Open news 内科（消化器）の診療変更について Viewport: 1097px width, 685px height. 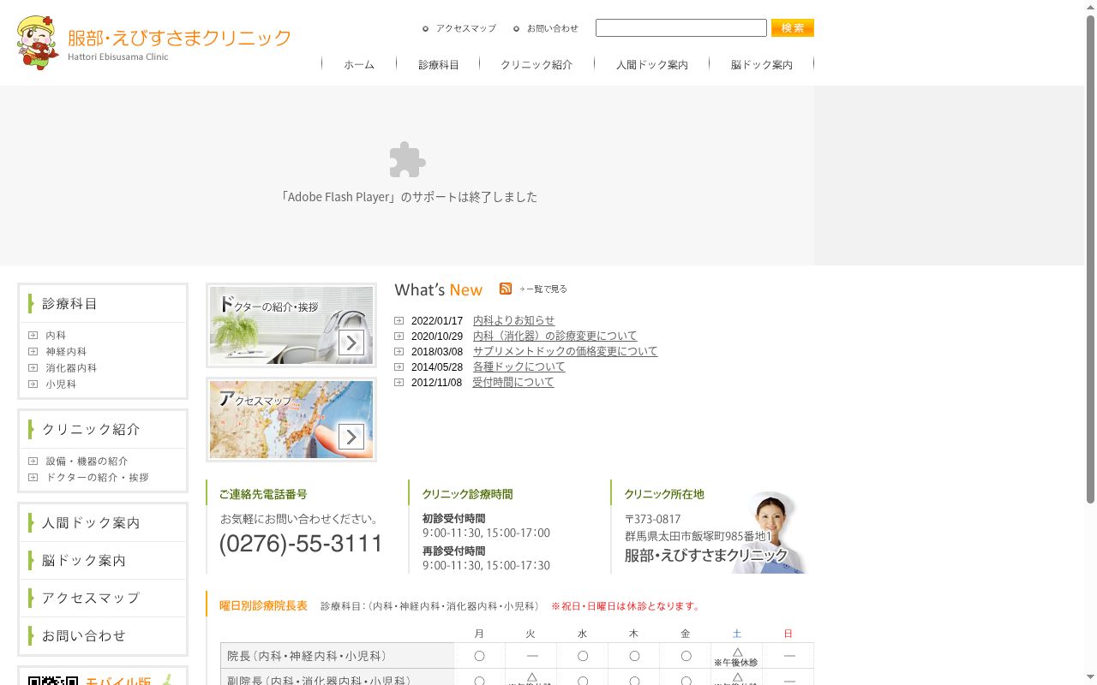[554, 336]
